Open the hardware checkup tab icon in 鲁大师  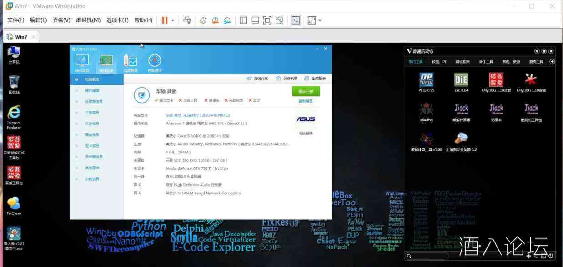click(82, 64)
